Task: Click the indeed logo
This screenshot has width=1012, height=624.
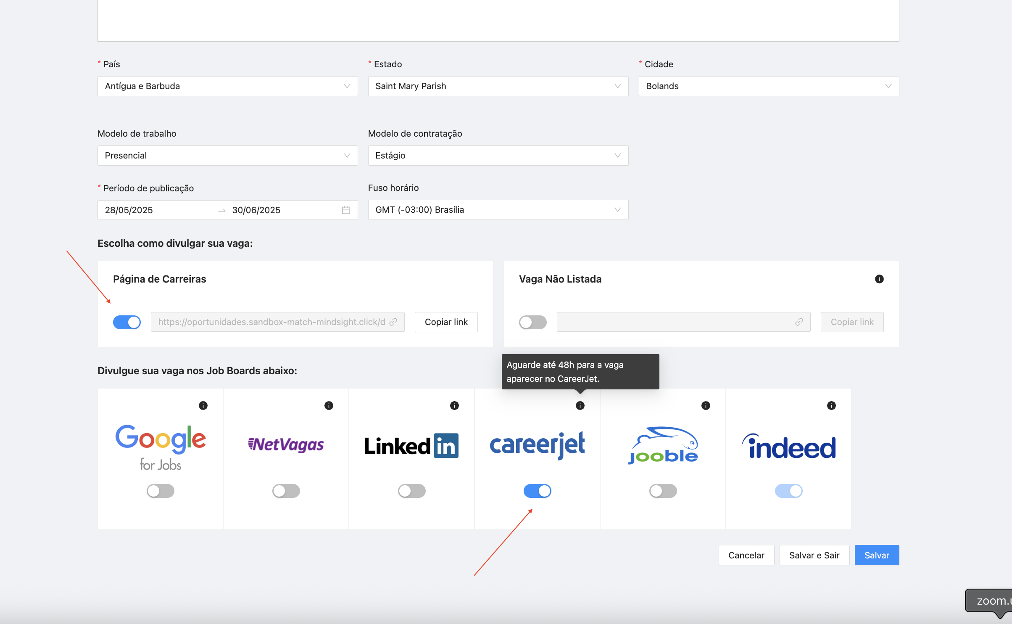Action: 789,446
